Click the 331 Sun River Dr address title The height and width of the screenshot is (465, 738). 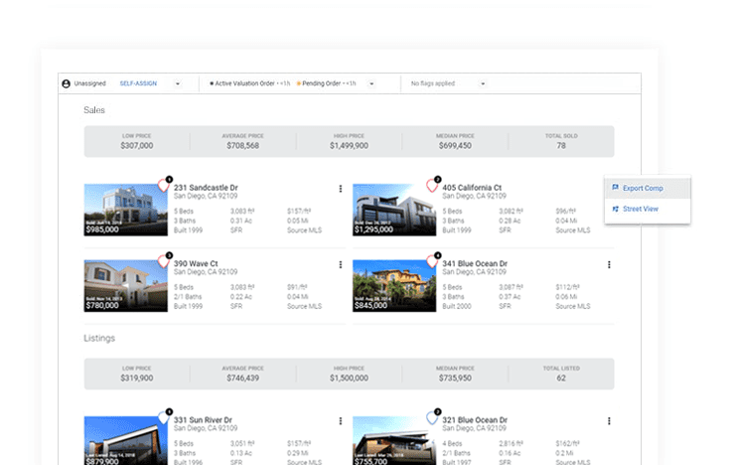203,420
